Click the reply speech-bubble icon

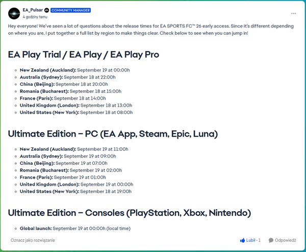click(271, 240)
